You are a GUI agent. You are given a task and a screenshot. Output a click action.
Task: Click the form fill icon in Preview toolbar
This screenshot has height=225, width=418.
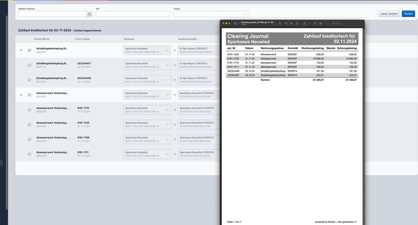click(x=327, y=24)
